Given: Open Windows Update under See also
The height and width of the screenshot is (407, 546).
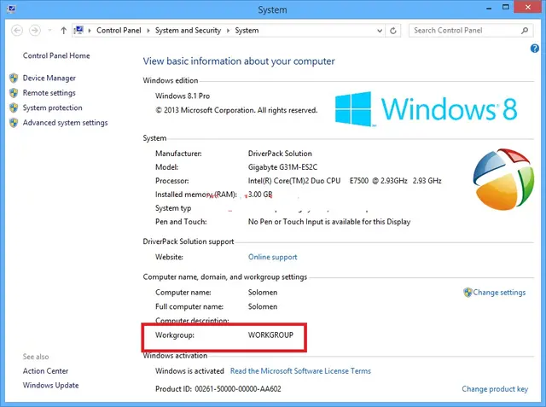Looking at the screenshot, I should click(51, 386).
